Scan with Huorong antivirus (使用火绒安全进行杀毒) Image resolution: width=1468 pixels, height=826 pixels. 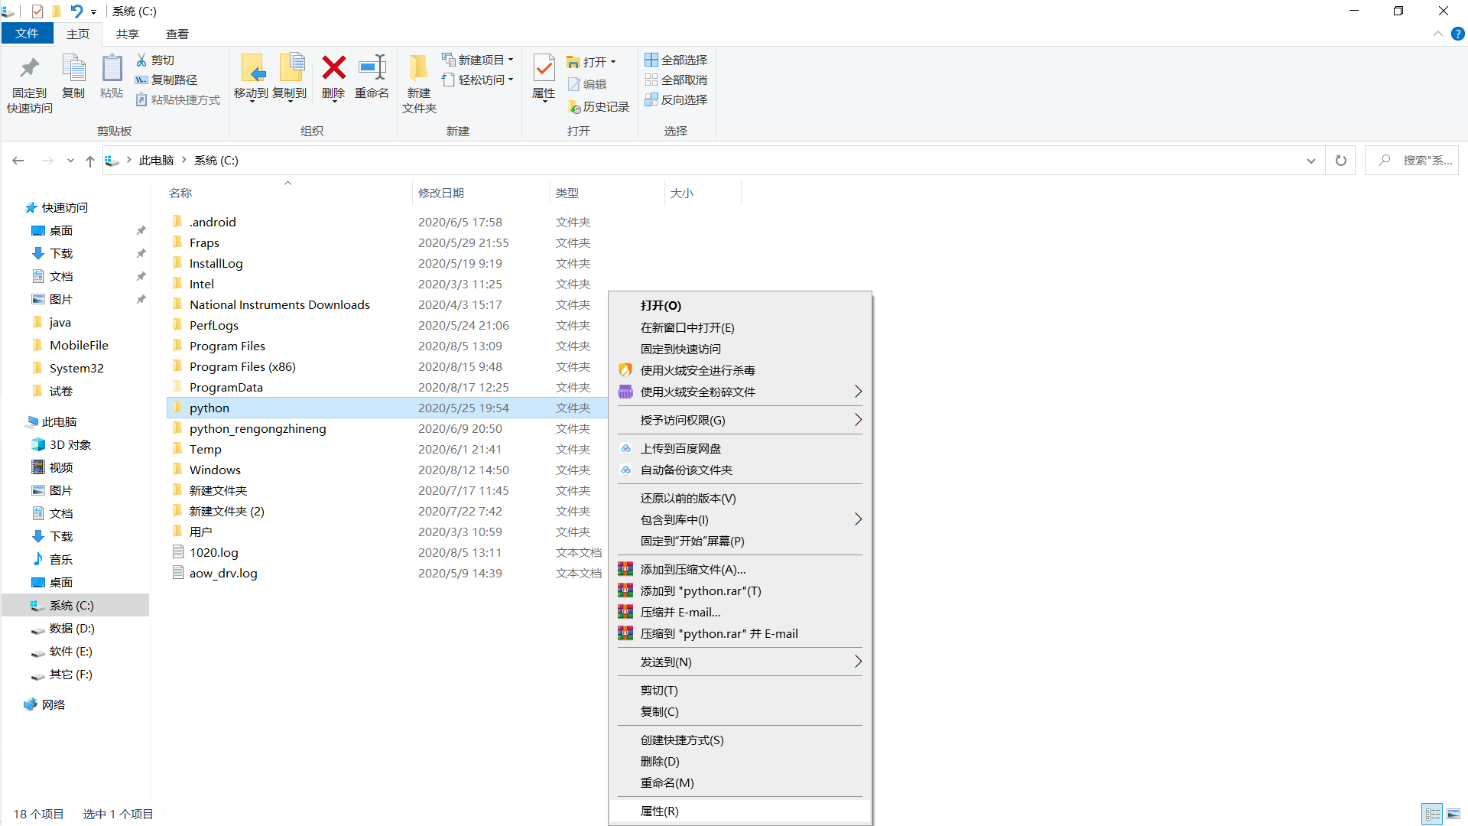point(697,370)
